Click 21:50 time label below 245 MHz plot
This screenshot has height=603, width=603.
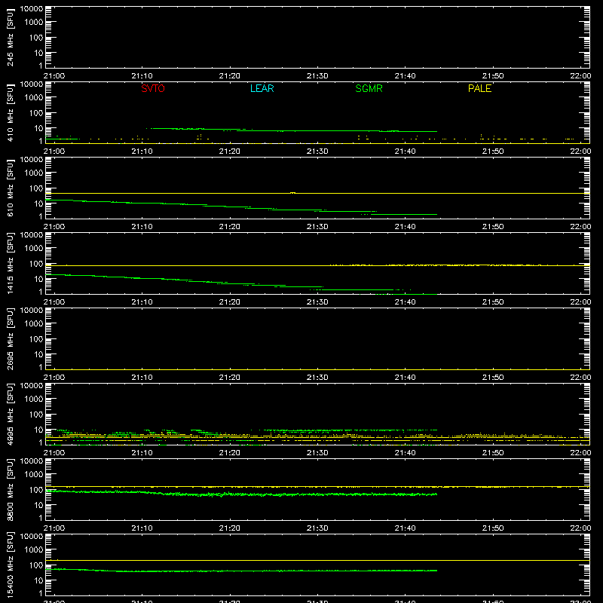pos(493,76)
